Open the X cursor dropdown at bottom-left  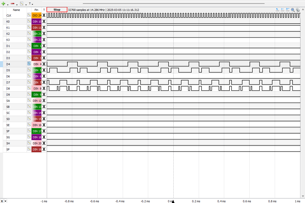pos(6,201)
